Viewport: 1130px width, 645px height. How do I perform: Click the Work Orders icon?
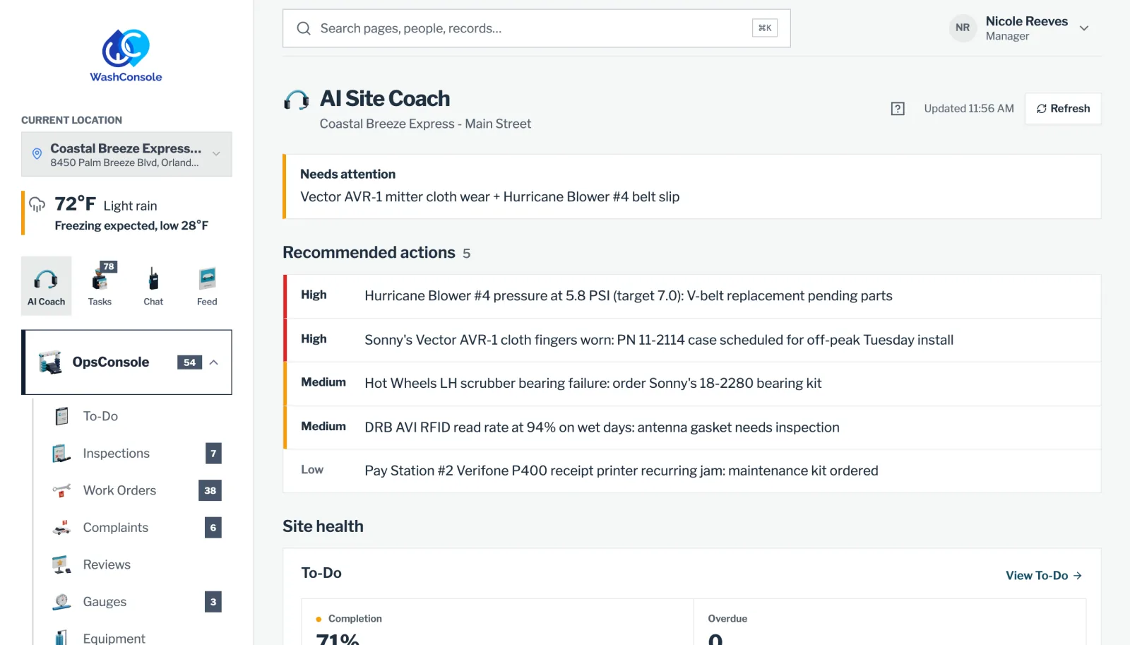[x=62, y=490]
